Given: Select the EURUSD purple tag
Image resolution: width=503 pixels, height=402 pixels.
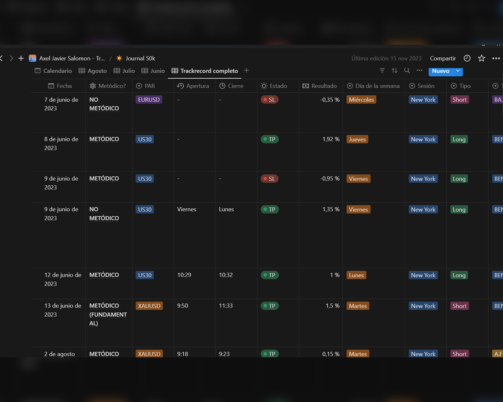Looking at the screenshot, I should pyautogui.click(x=149, y=99).
